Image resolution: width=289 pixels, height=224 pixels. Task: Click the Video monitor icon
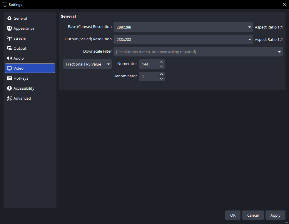click(x=9, y=68)
